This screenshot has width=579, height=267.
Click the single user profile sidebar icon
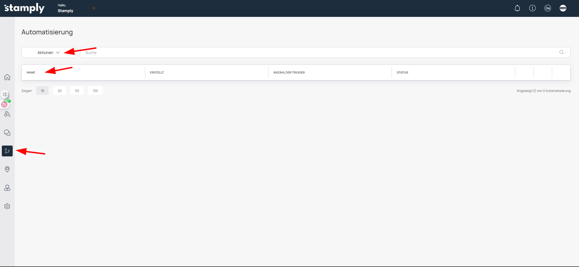(x=7, y=188)
